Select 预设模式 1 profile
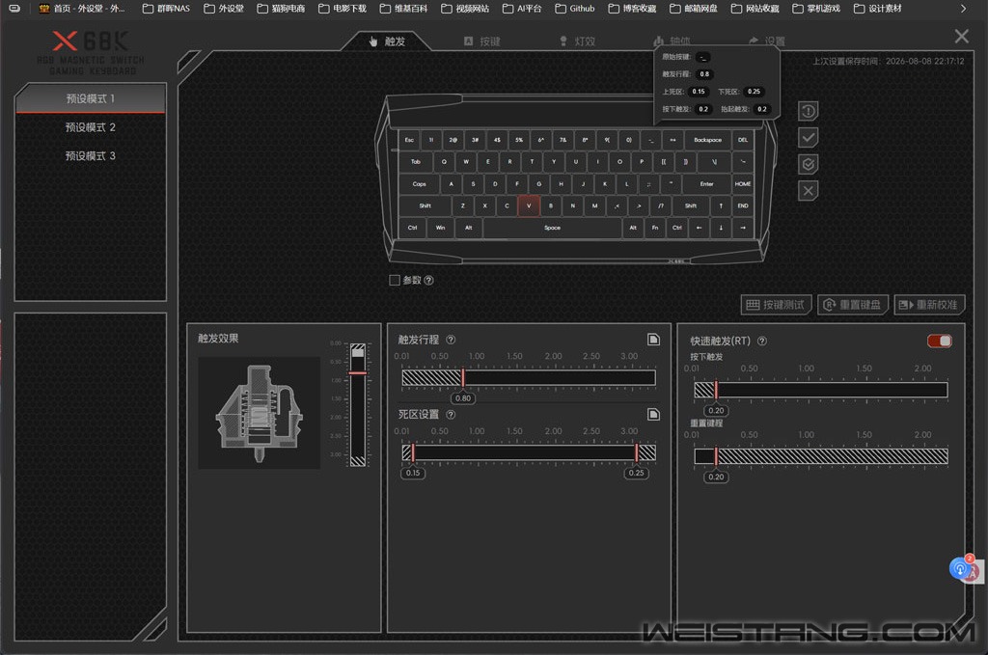Viewport: 988px width, 655px height. click(x=90, y=99)
